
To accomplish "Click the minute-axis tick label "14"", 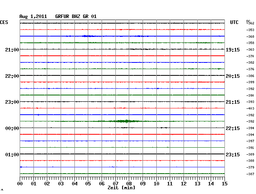I will click(211, 184).
